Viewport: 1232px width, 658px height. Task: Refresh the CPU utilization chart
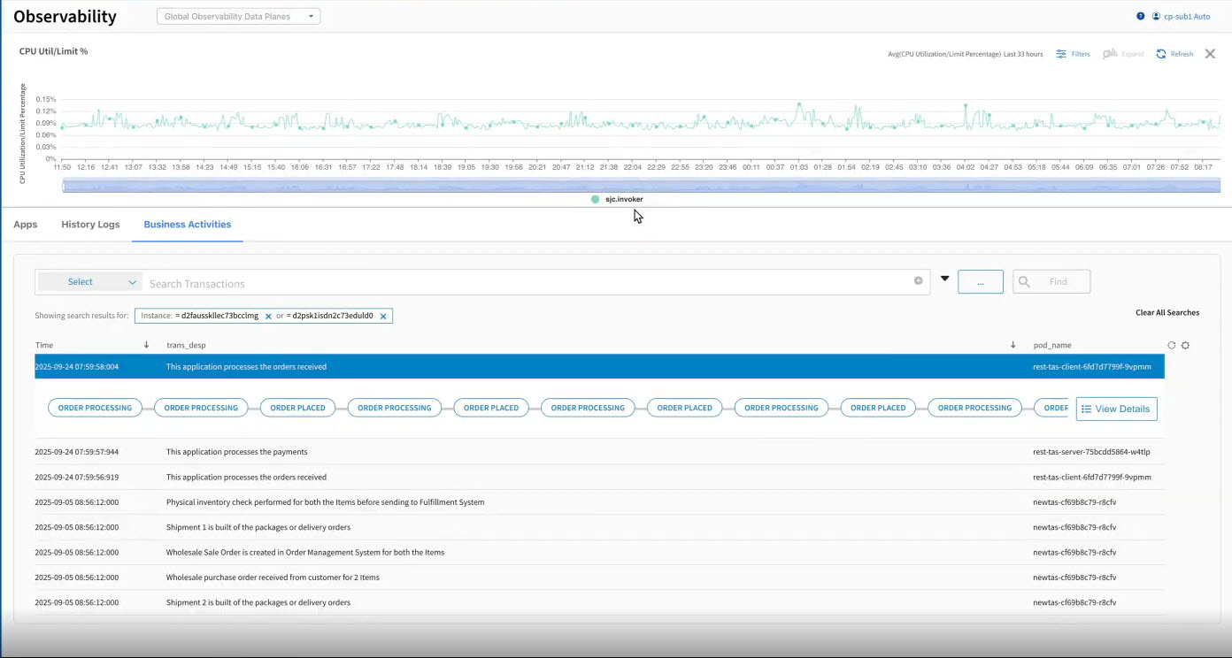[x=1161, y=54]
